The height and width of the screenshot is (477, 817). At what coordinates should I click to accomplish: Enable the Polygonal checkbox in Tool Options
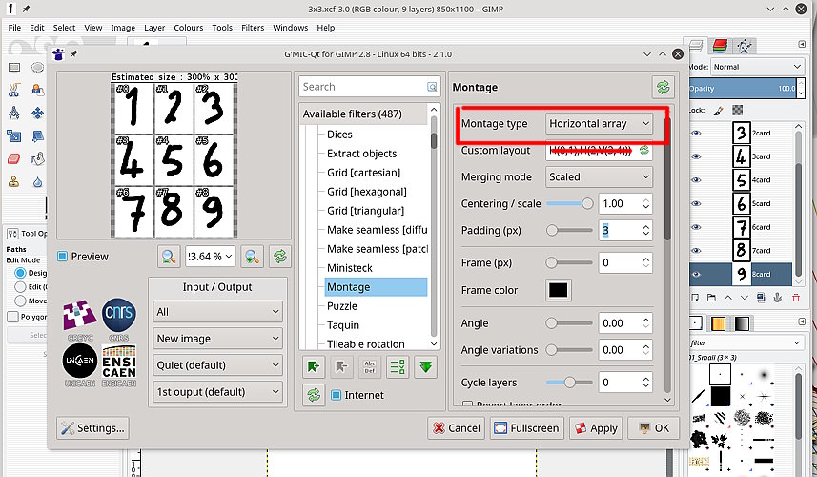[x=12, y=317]
